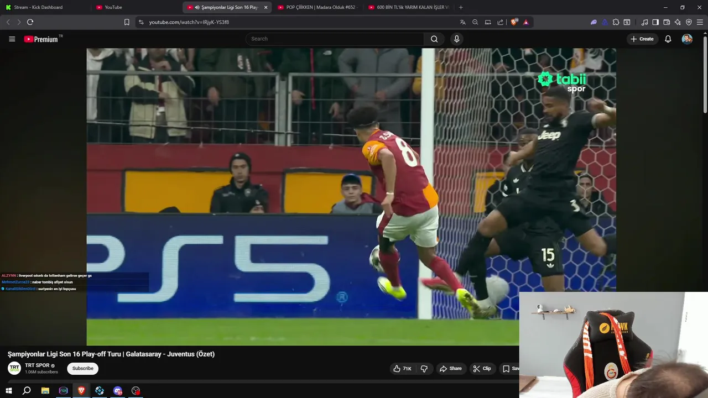708x398 pixels.
Task: Click the Subscribe button
Action: (82, 369)
